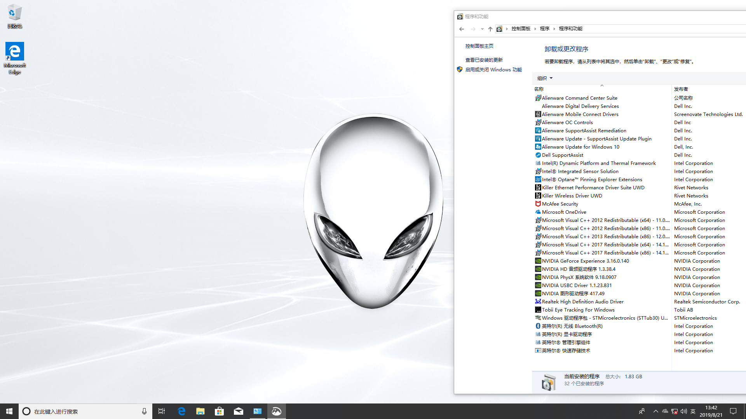
Task: Click the forward navigation arrow
Action: tap(473, 29)
